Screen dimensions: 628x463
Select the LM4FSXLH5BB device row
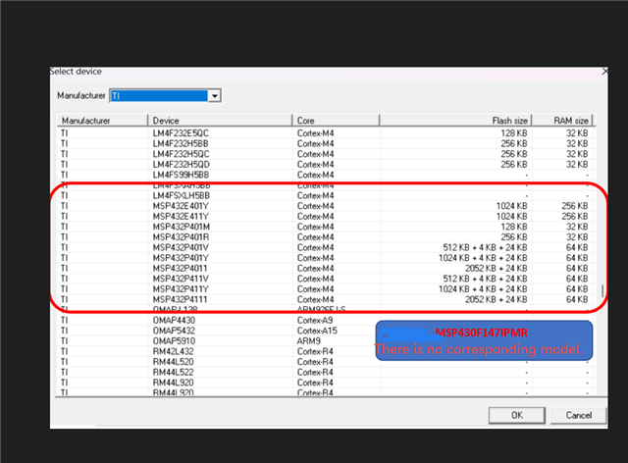coord(326,196)
